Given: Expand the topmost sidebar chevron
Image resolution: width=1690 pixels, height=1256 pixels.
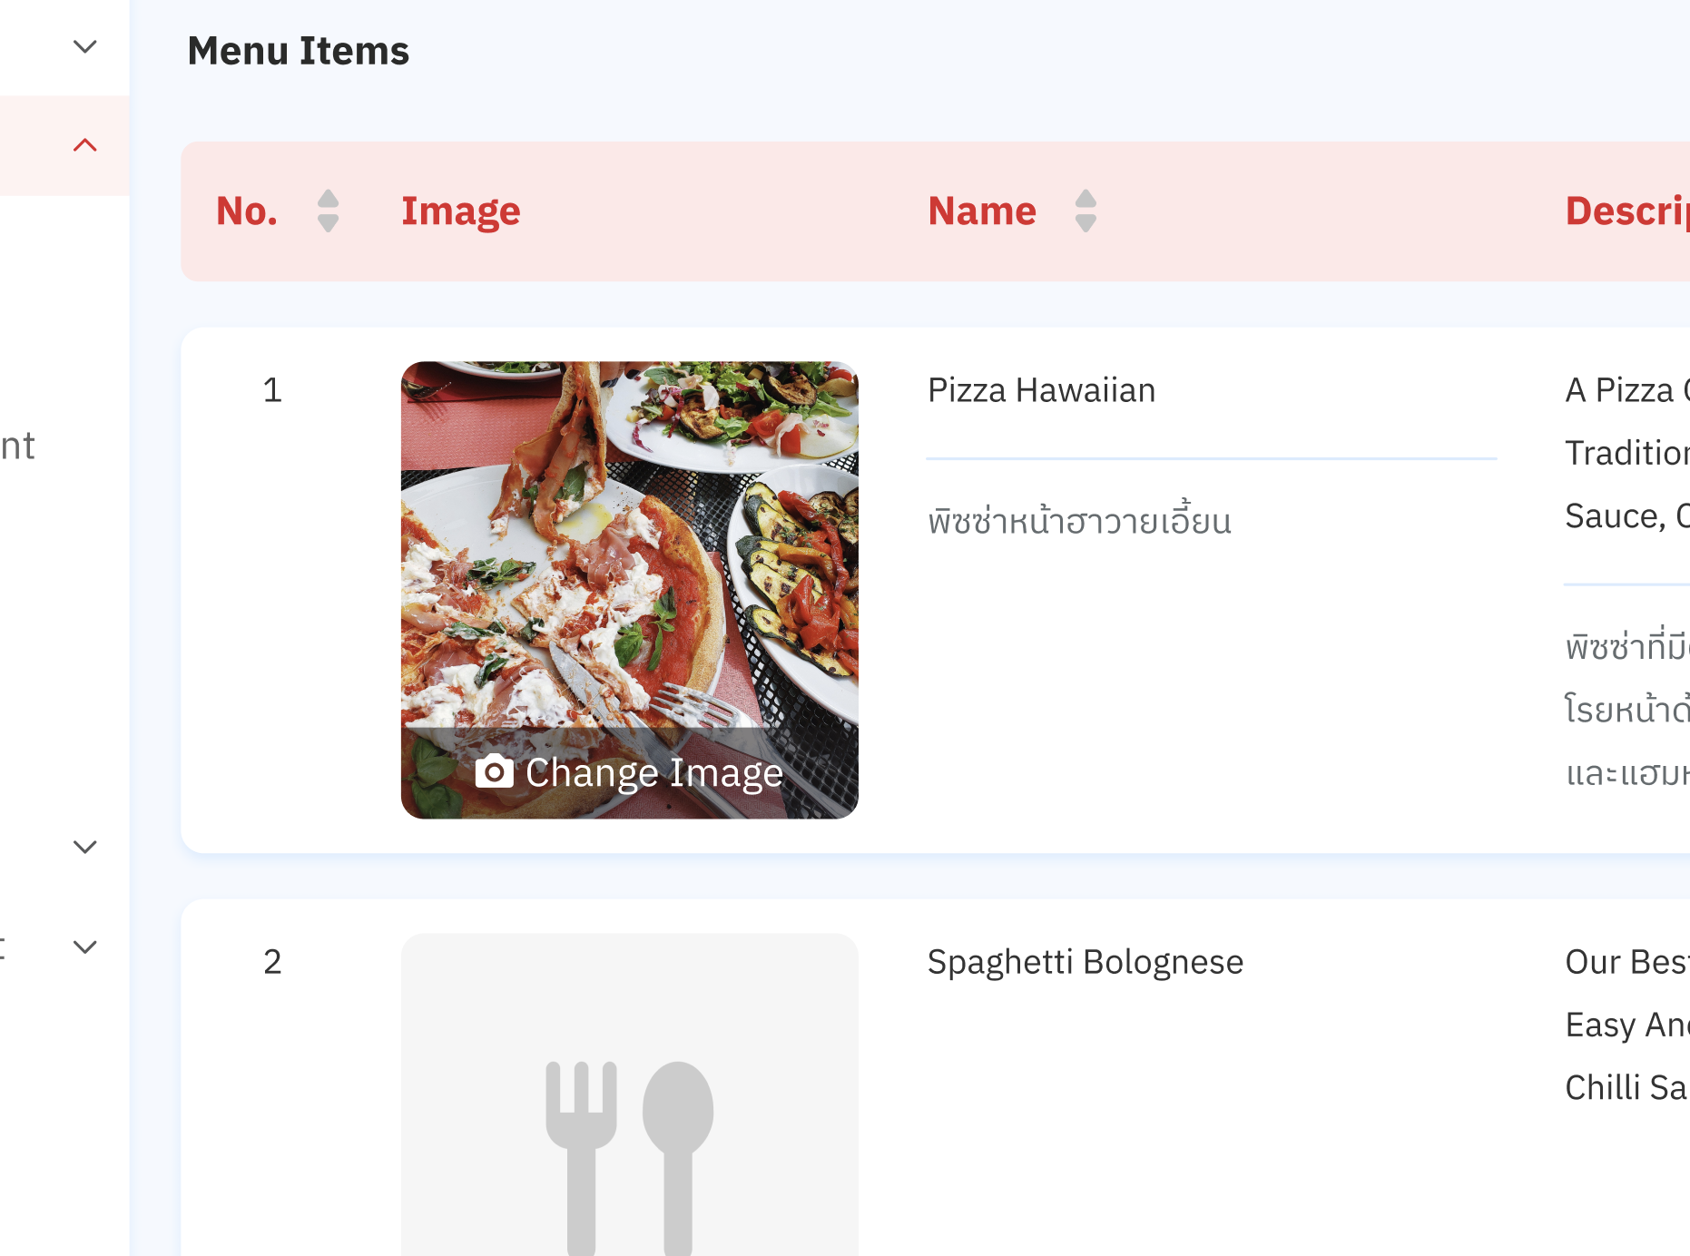Looking at the screenshot, I should click(x=84, y=46).
